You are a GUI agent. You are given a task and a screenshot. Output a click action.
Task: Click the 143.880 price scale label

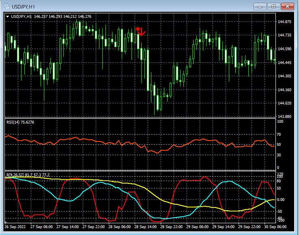pos(284,116)
